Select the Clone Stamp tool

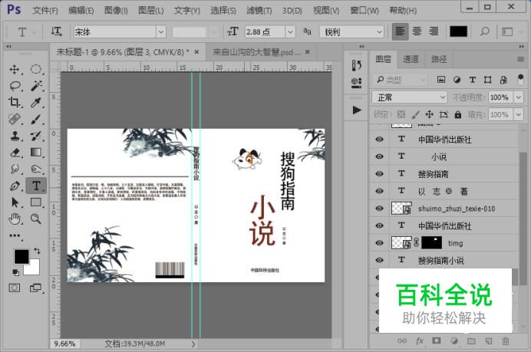click(15, 136)
